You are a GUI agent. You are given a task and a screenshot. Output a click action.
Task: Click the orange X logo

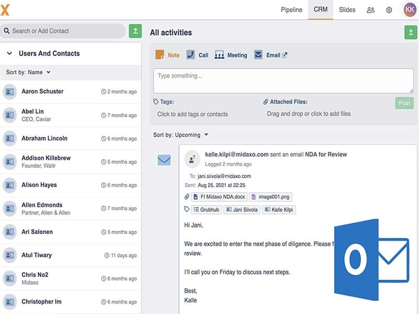coord(5,10)
